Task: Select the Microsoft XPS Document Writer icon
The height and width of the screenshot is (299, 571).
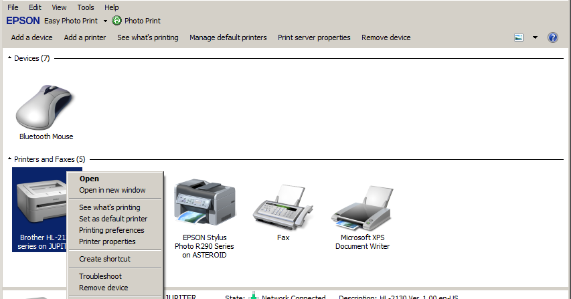Action: (x=362, y=208)
